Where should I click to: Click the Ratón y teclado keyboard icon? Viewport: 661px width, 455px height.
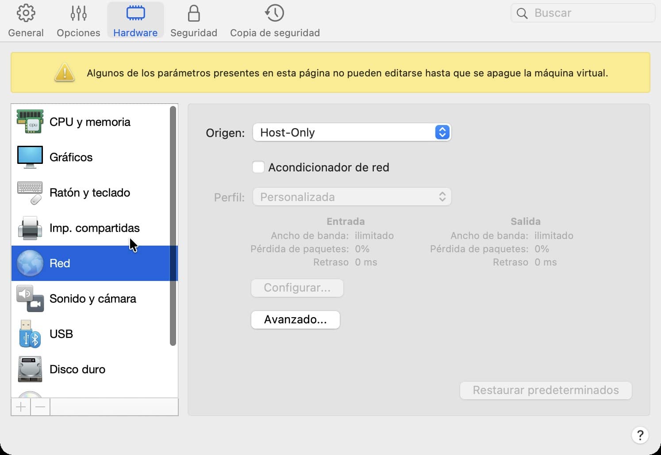[30, 193]
